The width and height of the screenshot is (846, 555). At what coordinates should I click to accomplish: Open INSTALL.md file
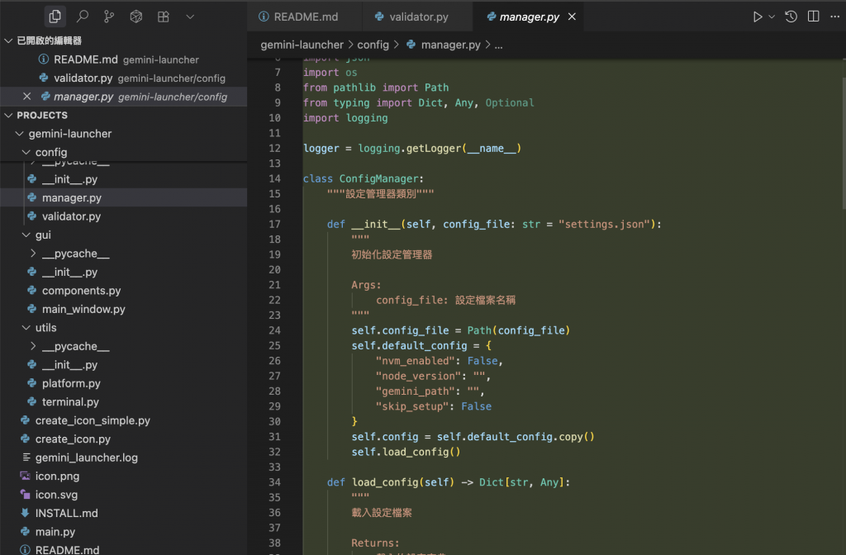(x=124, y=513)
